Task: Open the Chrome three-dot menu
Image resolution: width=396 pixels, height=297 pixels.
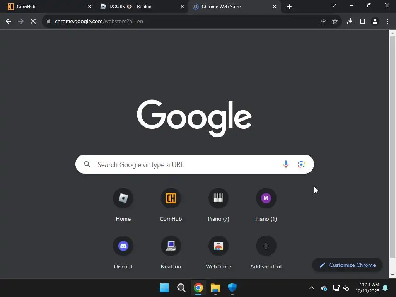Action: click(x=387, y=22)
